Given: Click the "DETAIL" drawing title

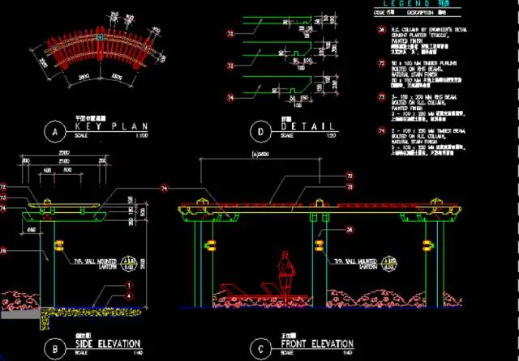Looking at the screenshot, I should (308, 126).
